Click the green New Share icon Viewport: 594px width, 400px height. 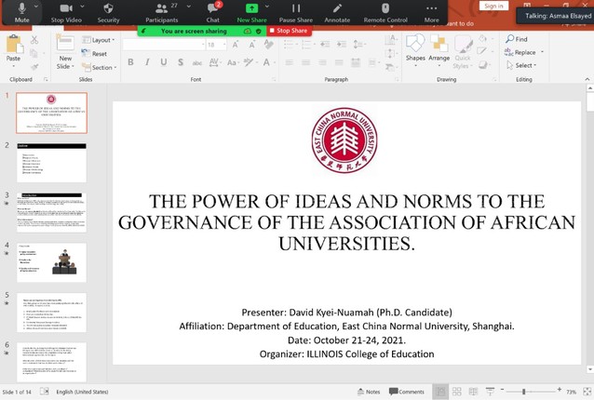250,8
